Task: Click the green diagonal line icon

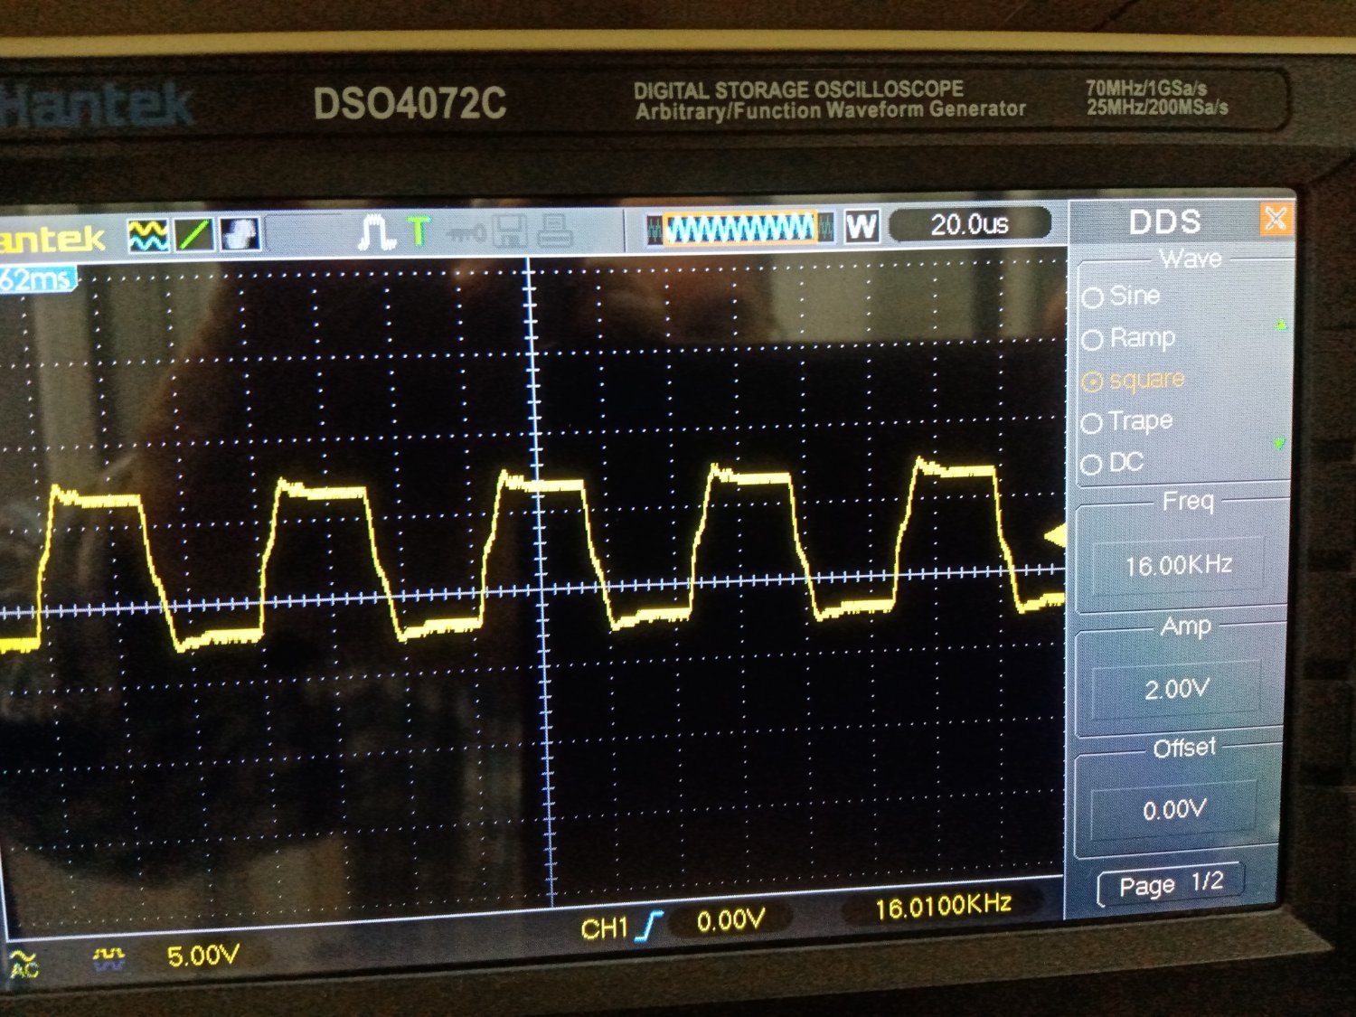Action: pyautogui.click(x=194, y=234)
